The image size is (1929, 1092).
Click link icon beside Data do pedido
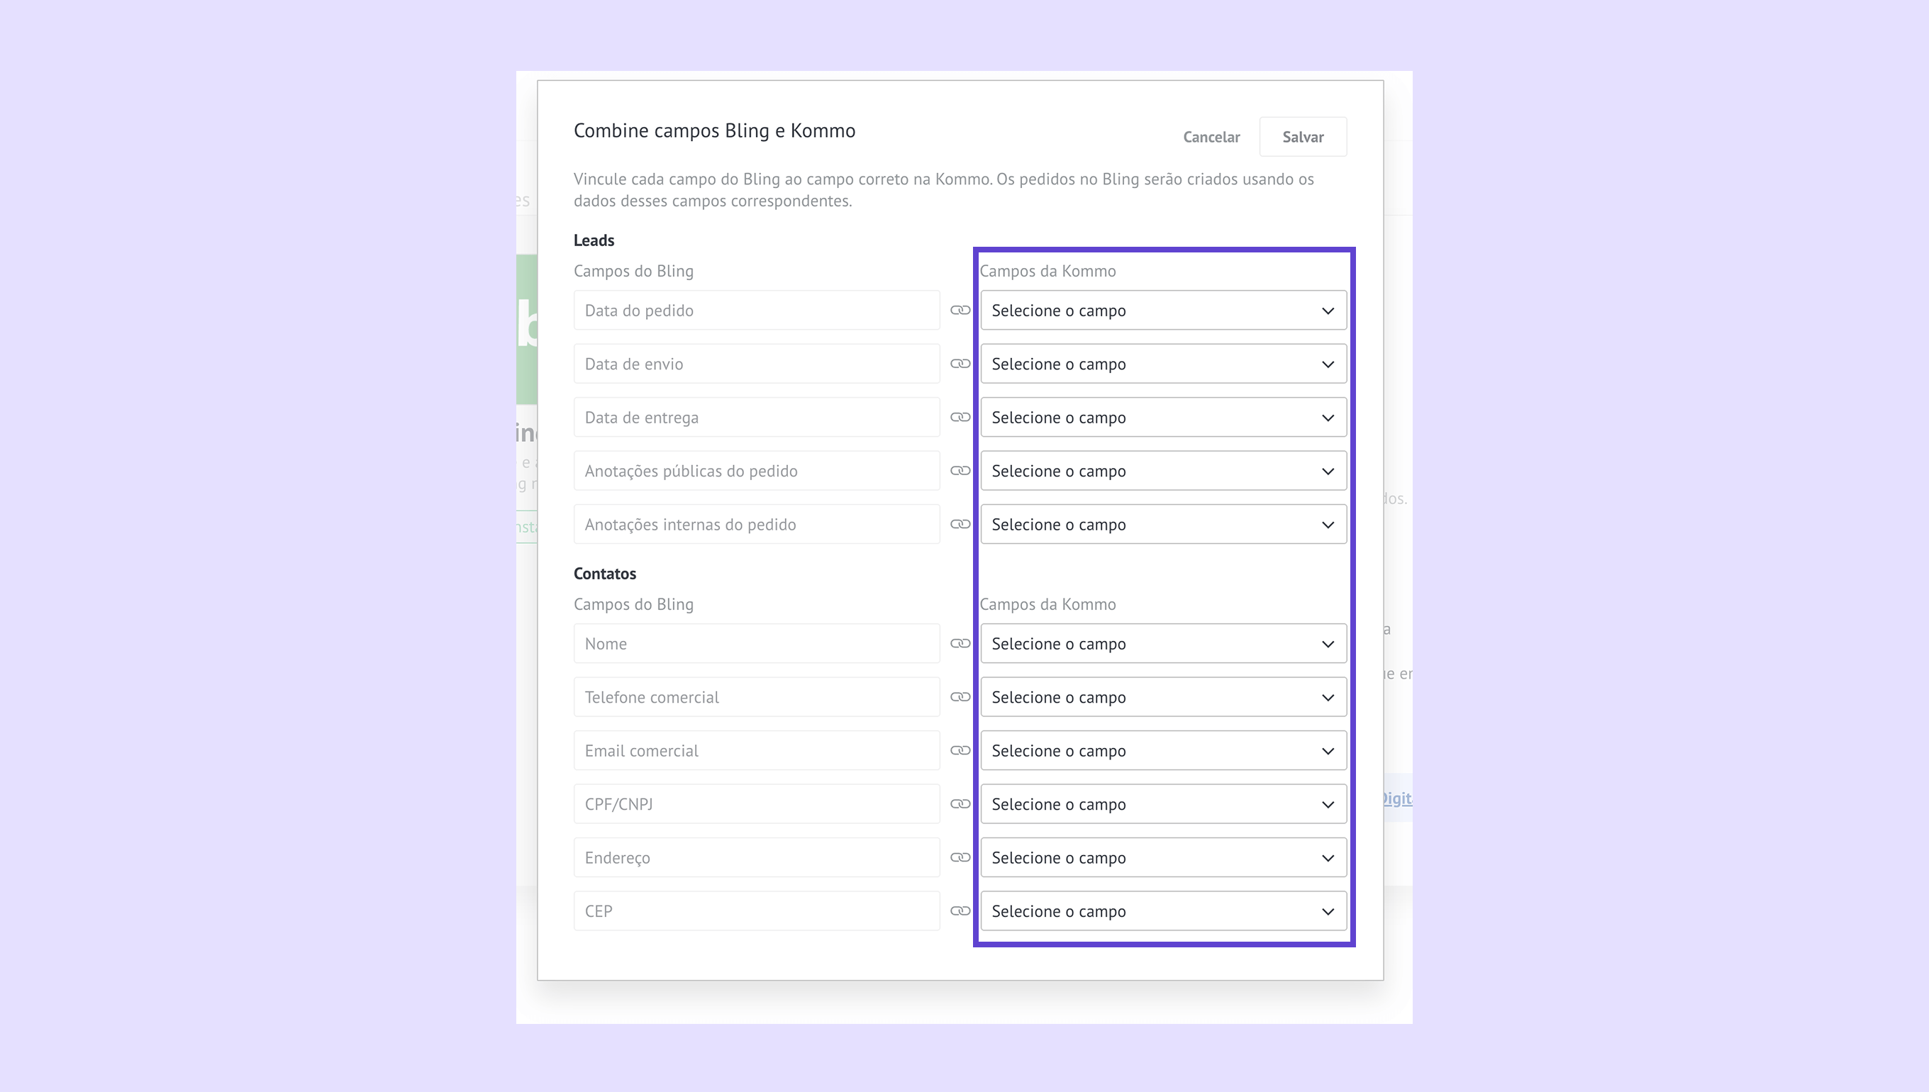[x=960, y=311]
